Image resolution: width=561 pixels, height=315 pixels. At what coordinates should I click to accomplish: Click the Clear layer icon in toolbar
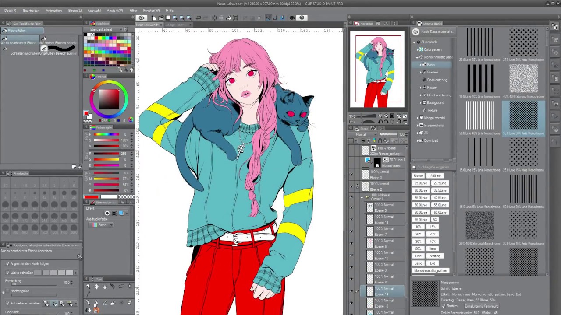[x=215, y=18]
